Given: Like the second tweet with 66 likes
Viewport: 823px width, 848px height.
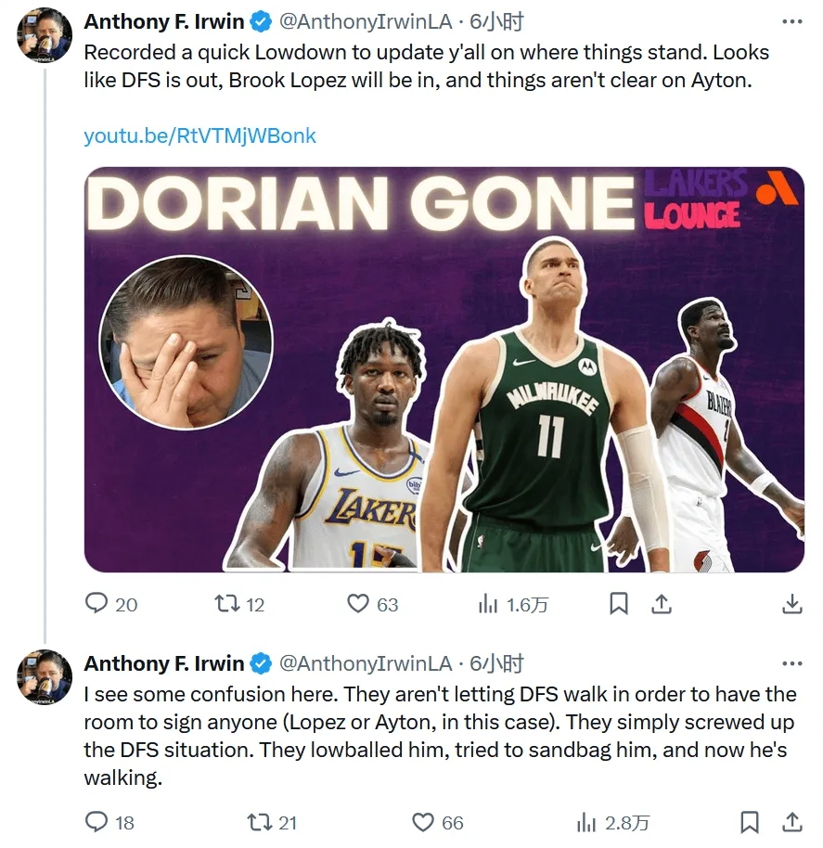Looking at the screenshot, I should [423, 822].
